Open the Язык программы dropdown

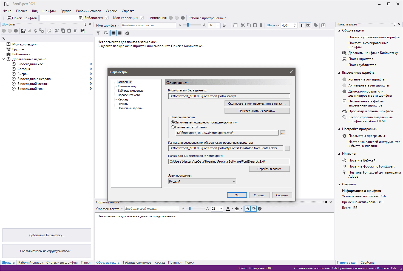(202, 181)
